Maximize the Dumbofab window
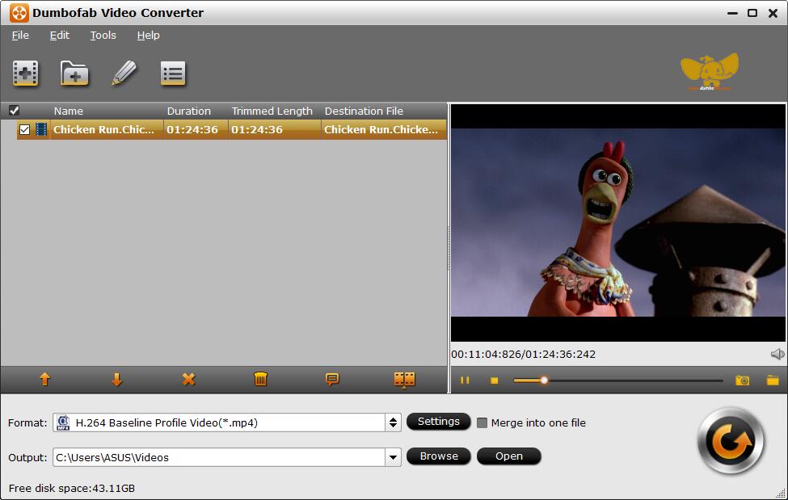This screenshot has height=500, width=788. click(x=752, y=13)
